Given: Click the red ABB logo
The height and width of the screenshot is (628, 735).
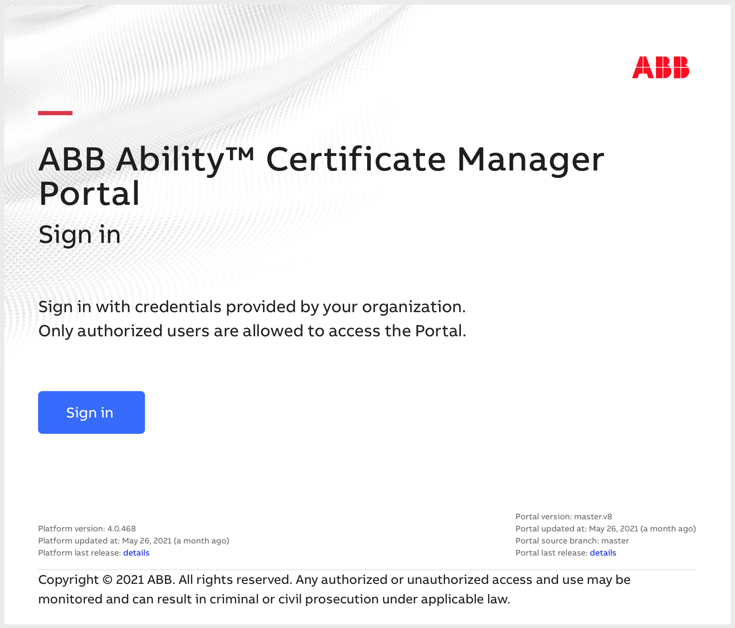Looking at the screenshot, I should (x=661, y=67).
